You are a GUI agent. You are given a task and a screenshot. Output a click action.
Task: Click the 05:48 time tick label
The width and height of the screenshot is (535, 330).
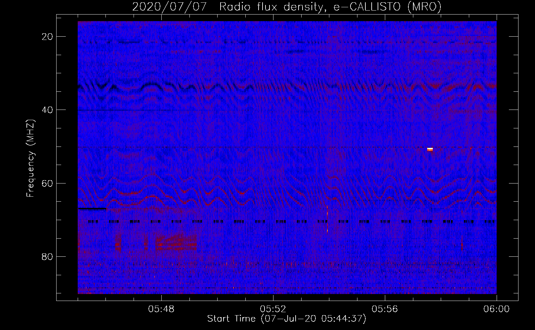coord(161,309)
